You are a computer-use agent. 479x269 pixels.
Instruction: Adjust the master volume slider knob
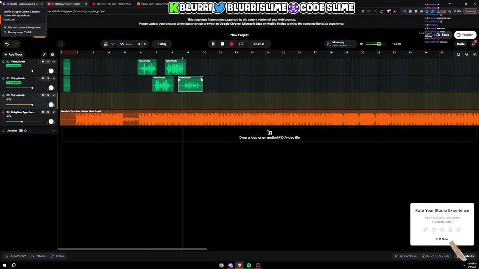pyautogui.click(x=379, y=44)
